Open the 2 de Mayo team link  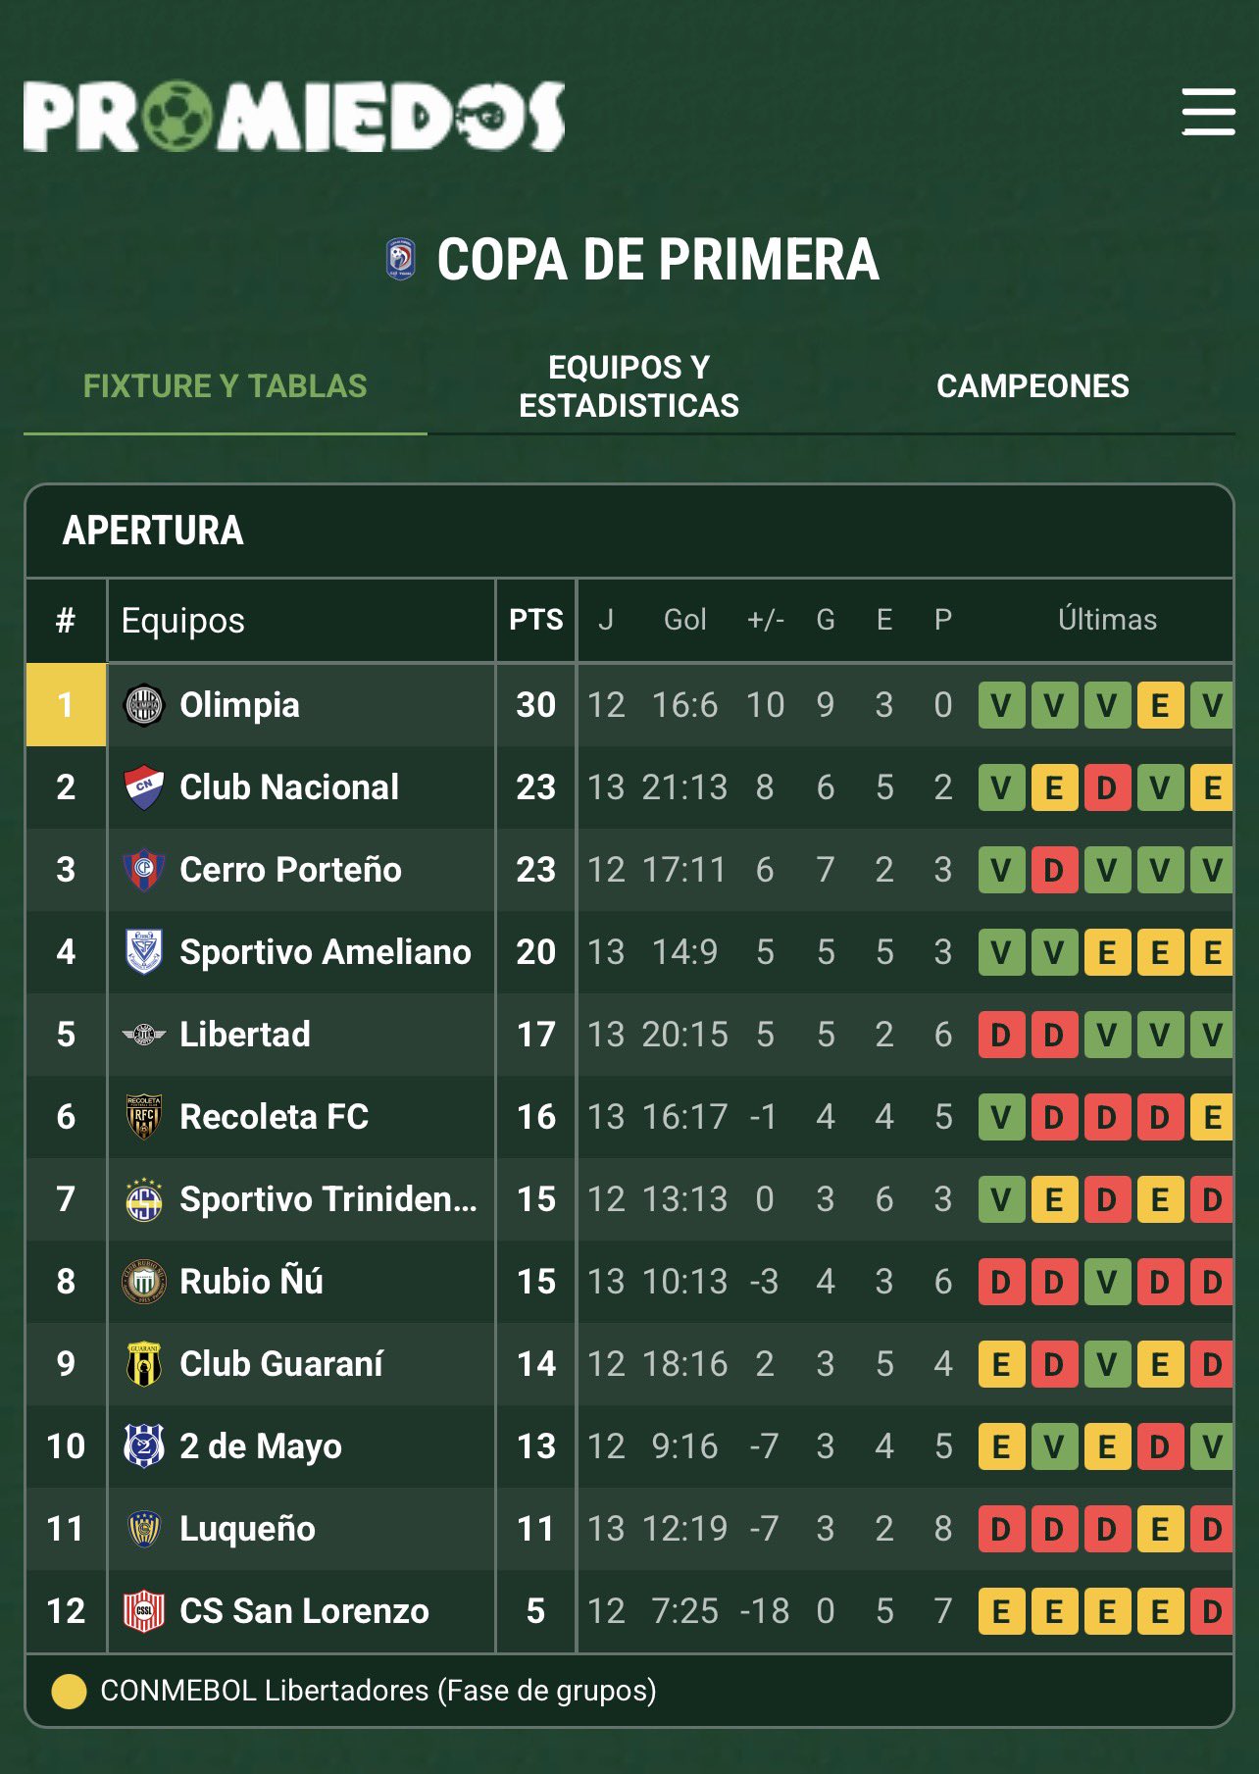(261, 1446)
